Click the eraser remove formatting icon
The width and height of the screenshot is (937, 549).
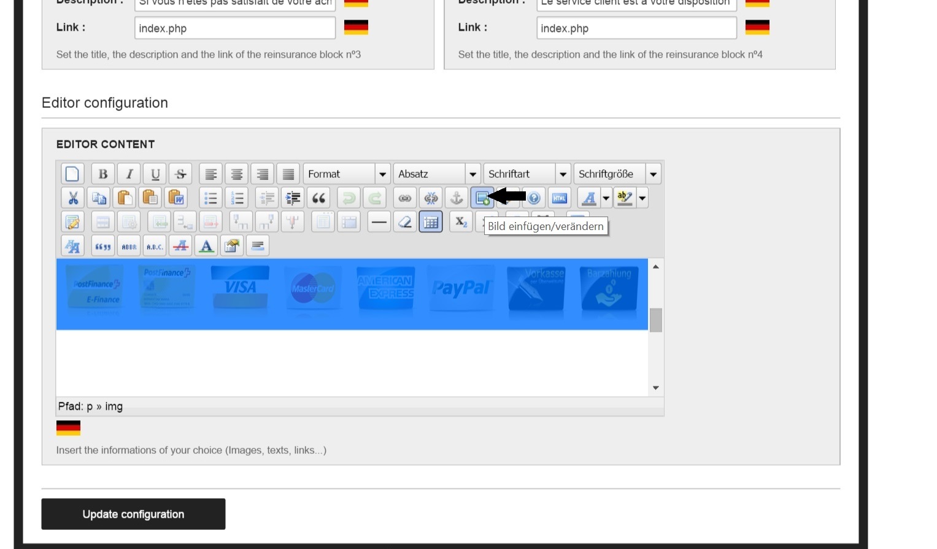405,222
